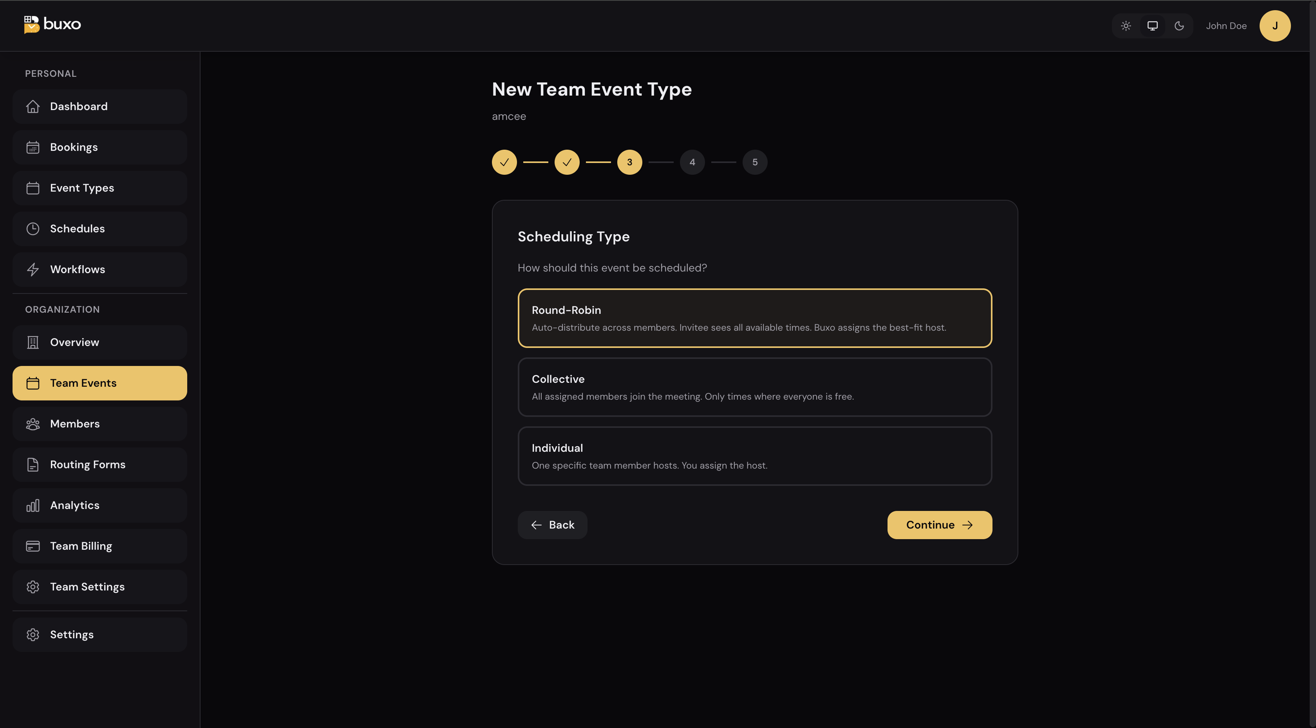
Task: Open the John Doe avatar menu
Action: coord(1275,25)
